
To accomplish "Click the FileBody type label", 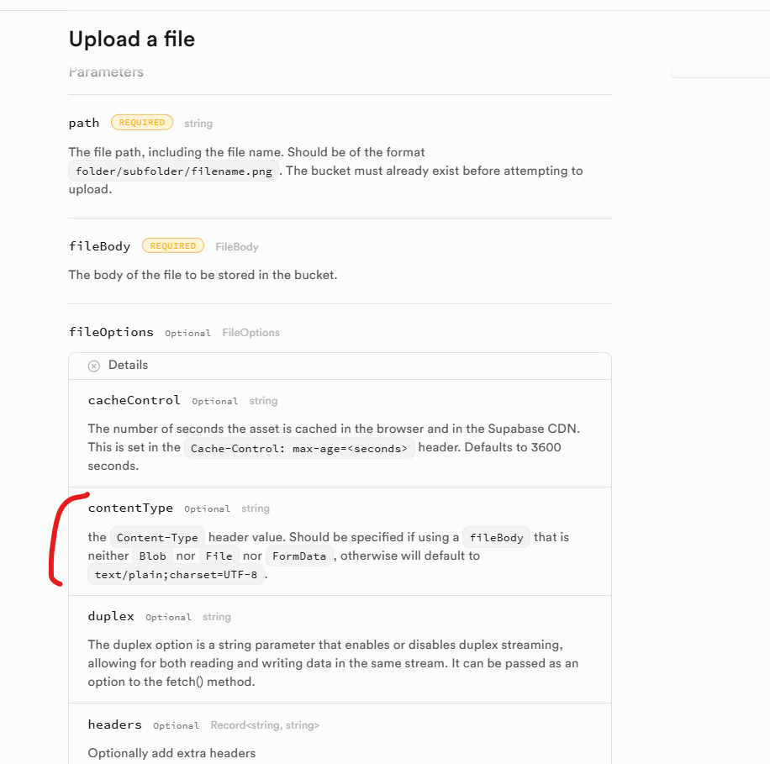I will click(x=237, y=247).
